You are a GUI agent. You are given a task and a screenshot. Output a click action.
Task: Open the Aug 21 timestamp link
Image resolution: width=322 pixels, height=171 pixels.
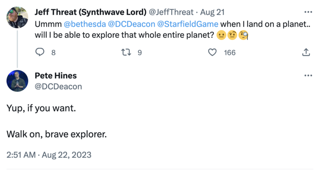(x=212, y=12)
